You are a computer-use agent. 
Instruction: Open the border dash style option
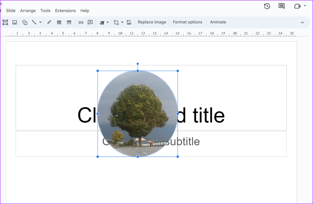click(x=69, y=22)
